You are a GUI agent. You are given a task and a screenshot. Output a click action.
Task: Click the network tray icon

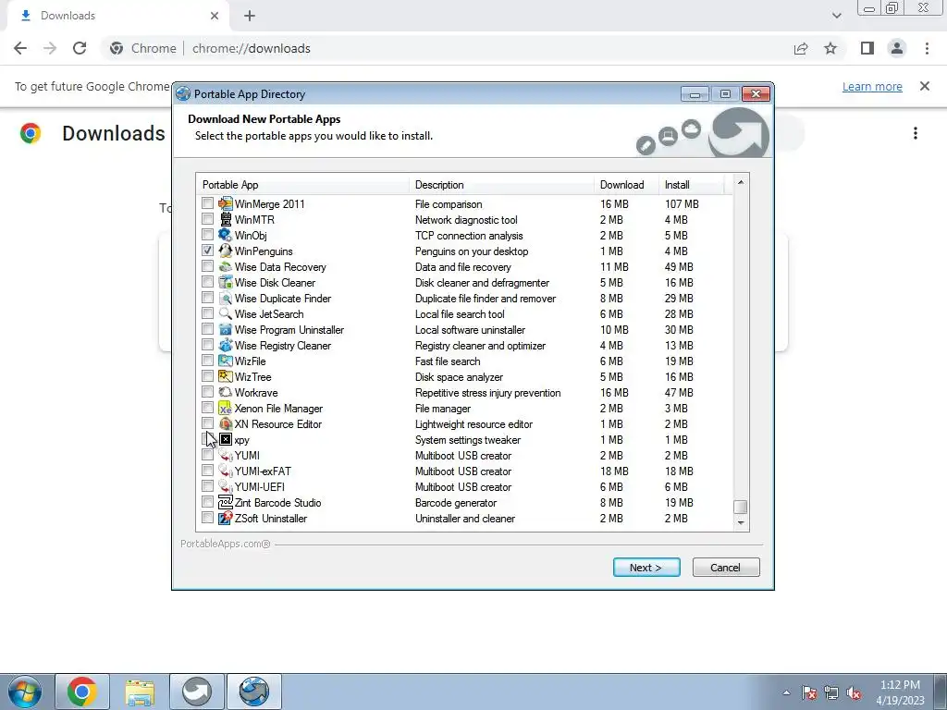(831, 693)
